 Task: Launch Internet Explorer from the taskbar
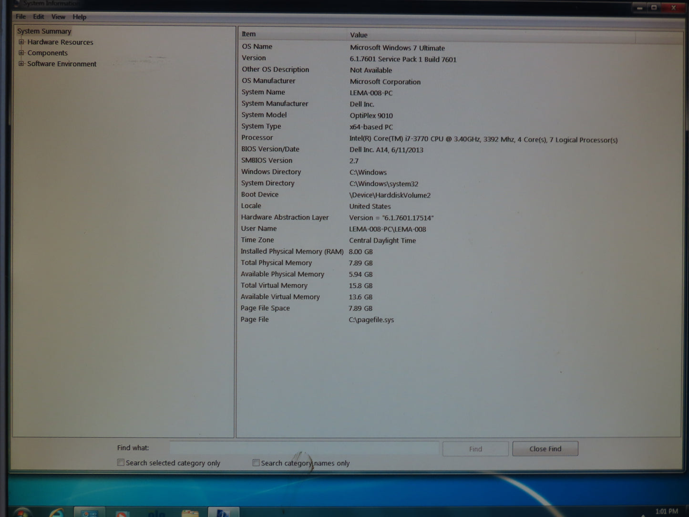[x=57, y=513]
